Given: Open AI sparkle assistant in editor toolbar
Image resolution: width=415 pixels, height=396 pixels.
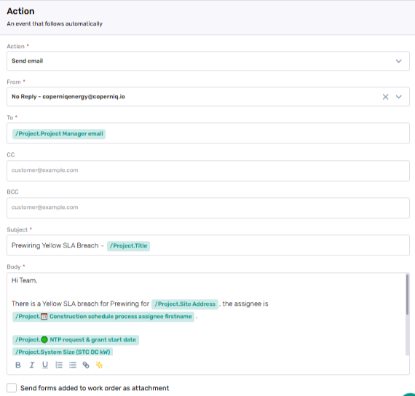Looking at the screenshot, I should (99, 365).
